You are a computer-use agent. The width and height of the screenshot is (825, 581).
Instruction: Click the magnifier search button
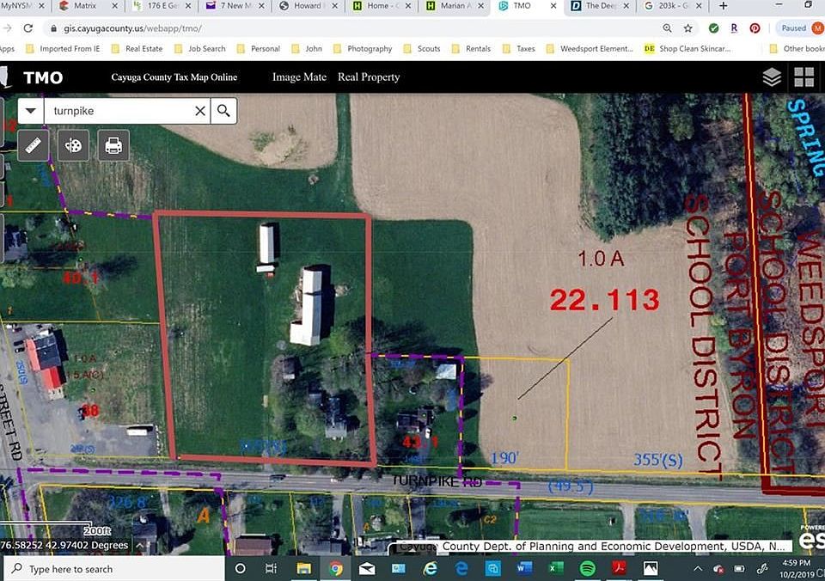tap(223, 111)
